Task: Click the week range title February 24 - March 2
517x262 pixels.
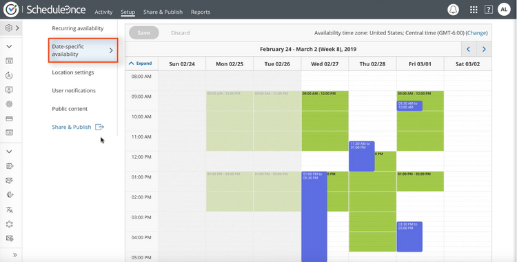Action: tap(308, 49)
